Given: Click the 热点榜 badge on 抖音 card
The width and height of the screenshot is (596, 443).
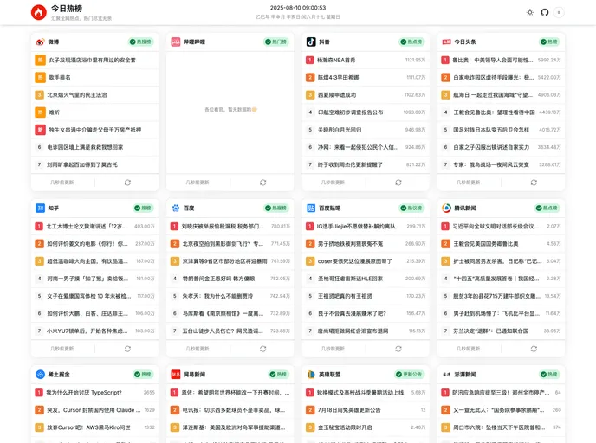Looking at the screenshot, I should click(x=411, y=42).
